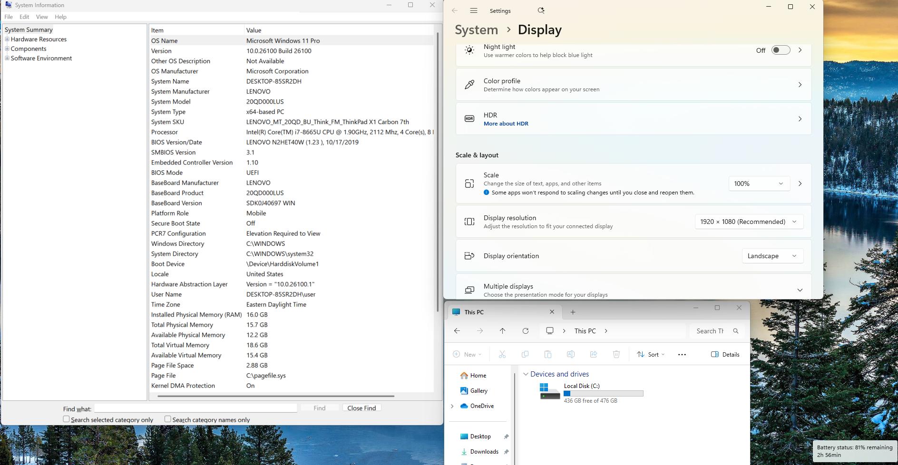Open the Display orientation dropdown
The height and width of the screenshot is (465, 898).
772,256
